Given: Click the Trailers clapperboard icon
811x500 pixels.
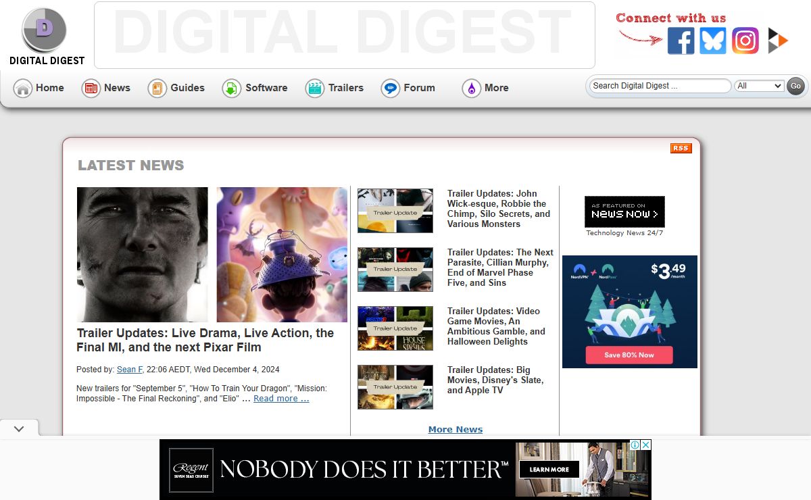Looking at the screenshot, I should (315, 88).
